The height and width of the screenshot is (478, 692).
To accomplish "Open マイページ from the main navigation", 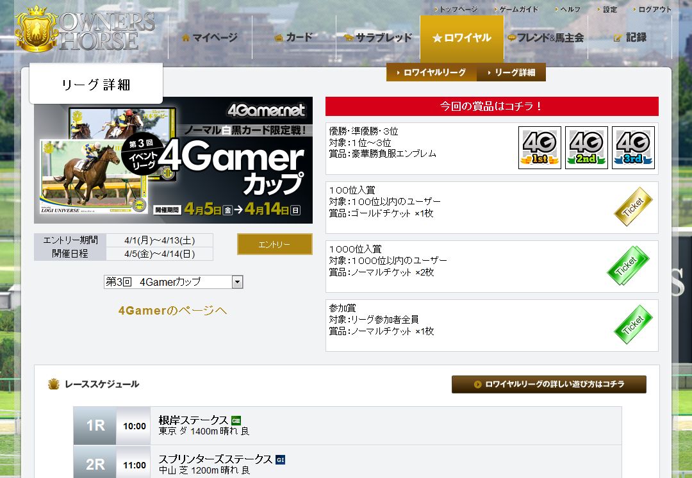I will (210, 38).
